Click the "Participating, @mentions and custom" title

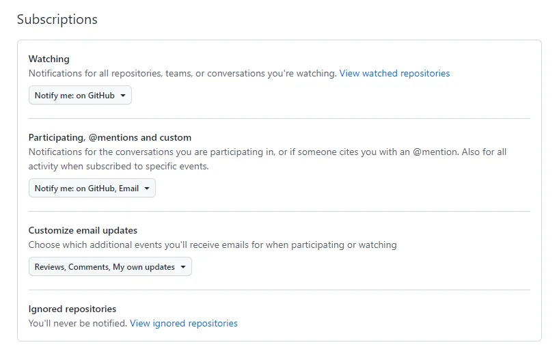110,137
